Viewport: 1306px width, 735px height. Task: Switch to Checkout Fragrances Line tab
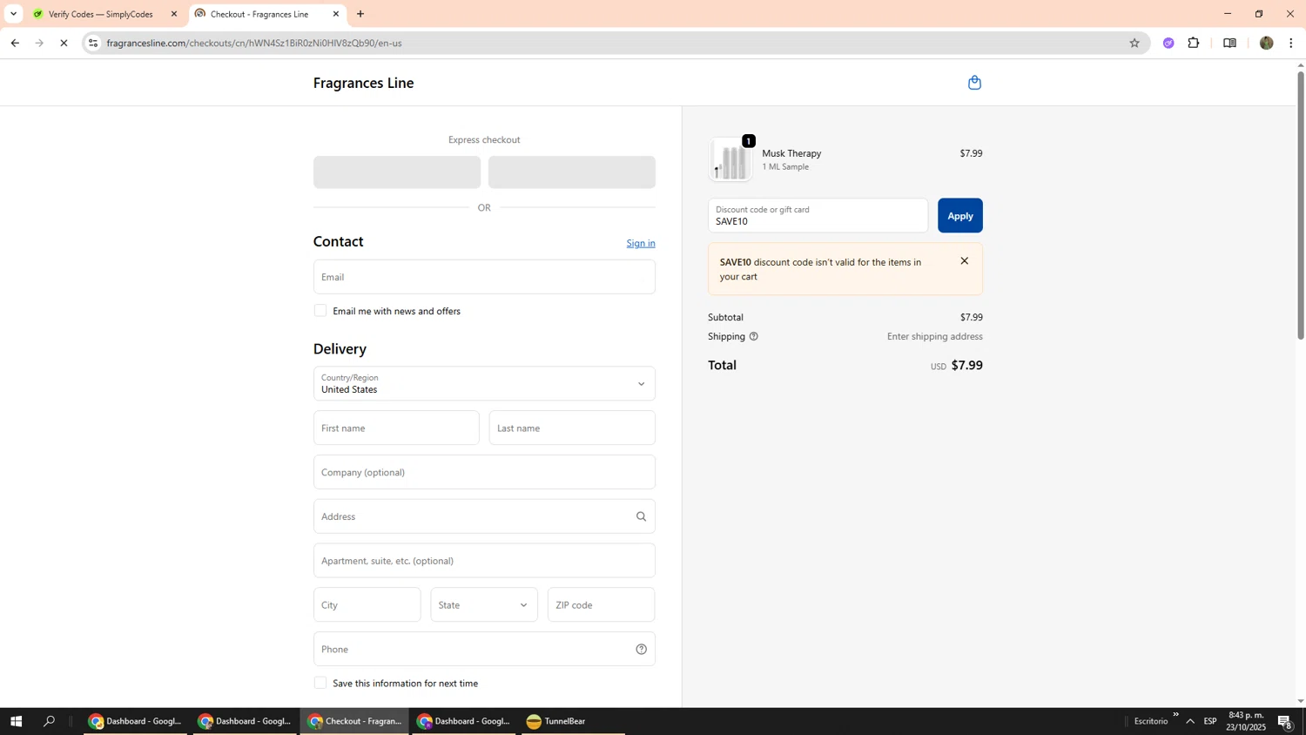tap(259, 14)
